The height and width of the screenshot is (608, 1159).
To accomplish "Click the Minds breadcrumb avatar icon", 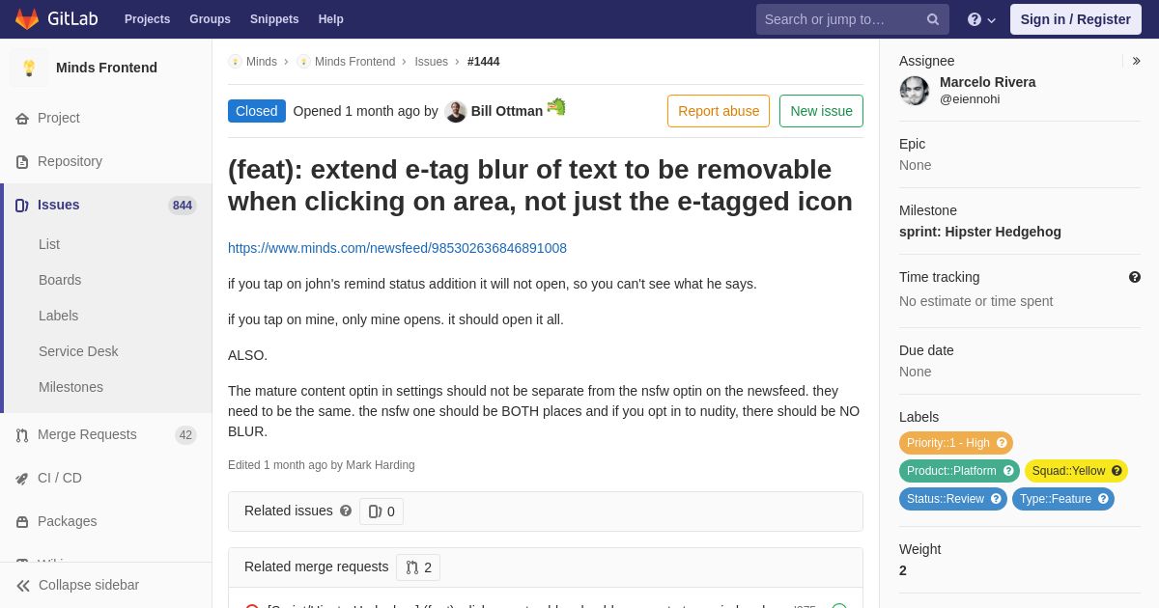I will point(235,62).
